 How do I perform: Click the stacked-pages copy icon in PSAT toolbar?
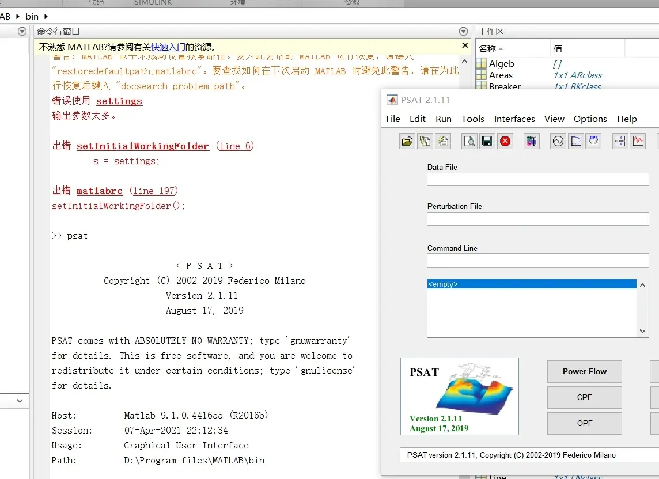[x=425, y=141]
